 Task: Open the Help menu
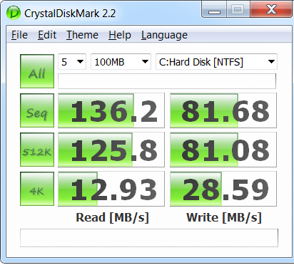120,35
